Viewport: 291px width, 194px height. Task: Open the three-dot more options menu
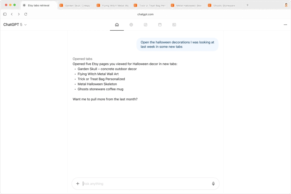[x=285, y=25]
